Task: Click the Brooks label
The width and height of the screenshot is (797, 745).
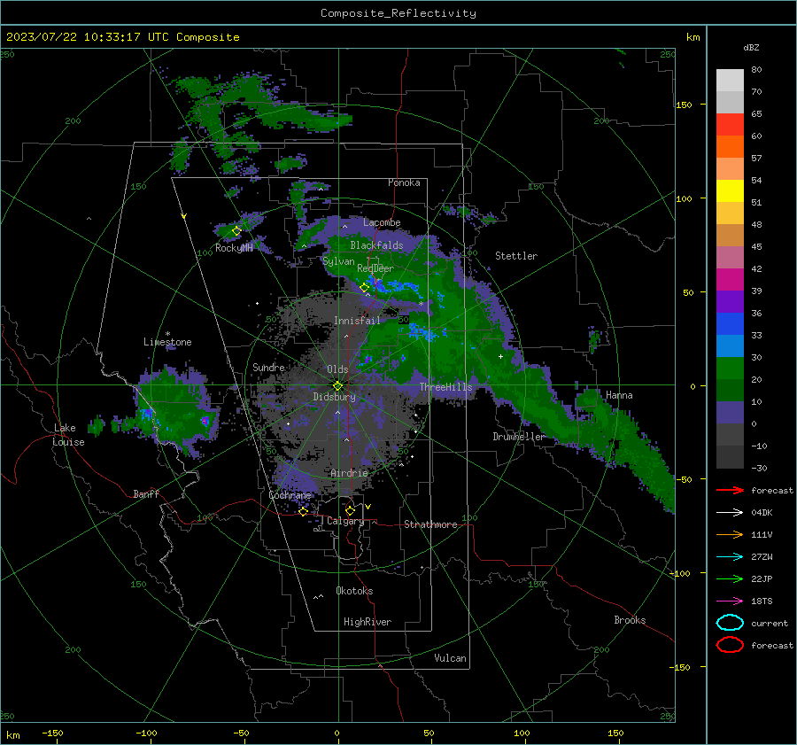Action: click(630, 620)
